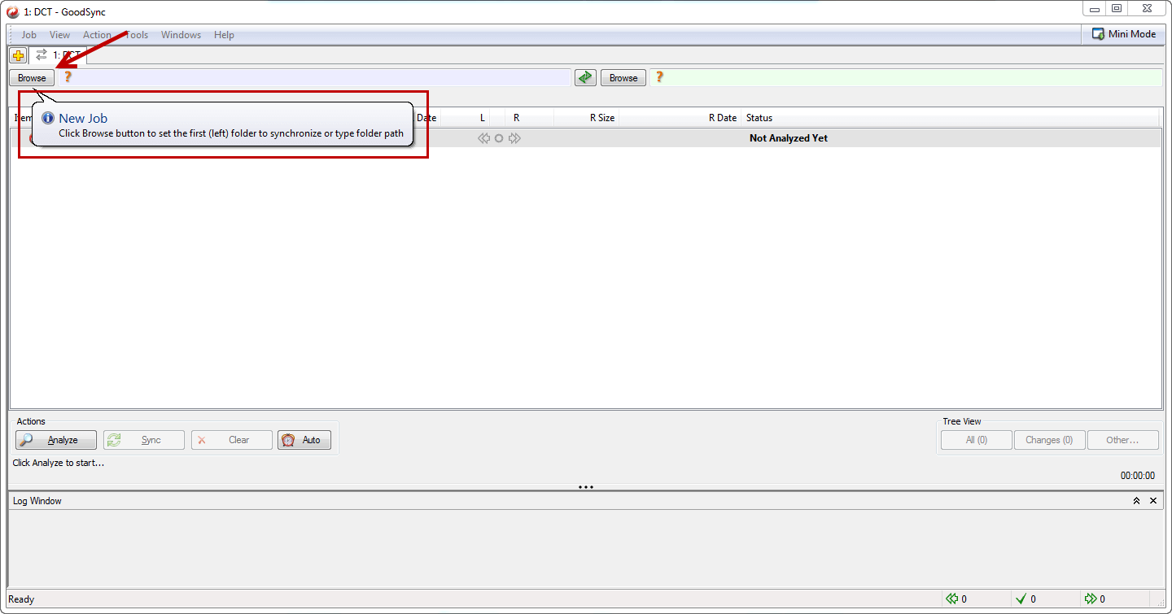
Task: Click the 00:00:00 elapsed time text
Action: click(1138, 476)
